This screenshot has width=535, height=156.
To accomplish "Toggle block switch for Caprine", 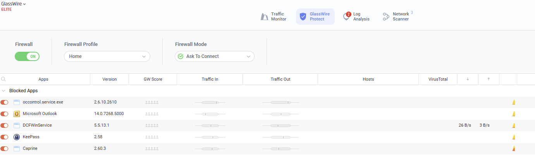I will pyautogui.click(x=5, y=149).
